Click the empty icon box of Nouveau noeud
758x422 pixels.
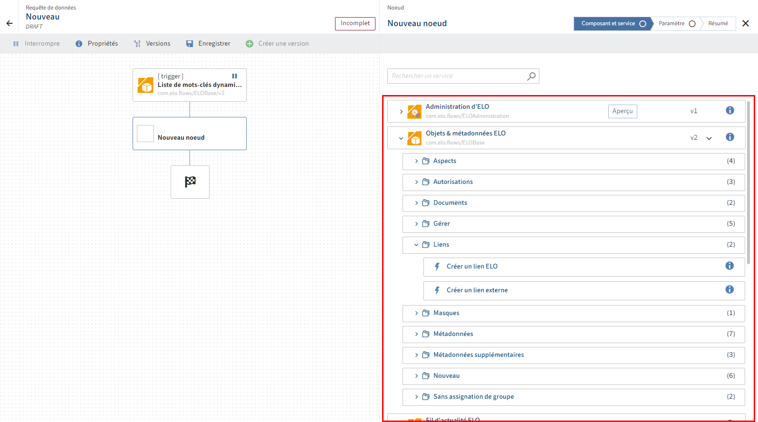coord(145,134)
